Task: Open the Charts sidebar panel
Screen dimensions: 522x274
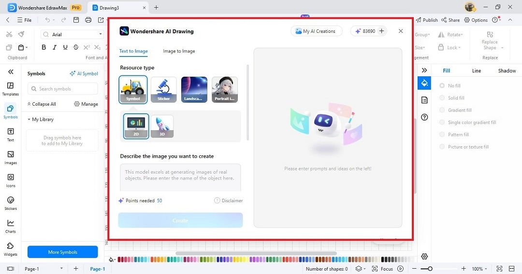Action: [10, 226]
